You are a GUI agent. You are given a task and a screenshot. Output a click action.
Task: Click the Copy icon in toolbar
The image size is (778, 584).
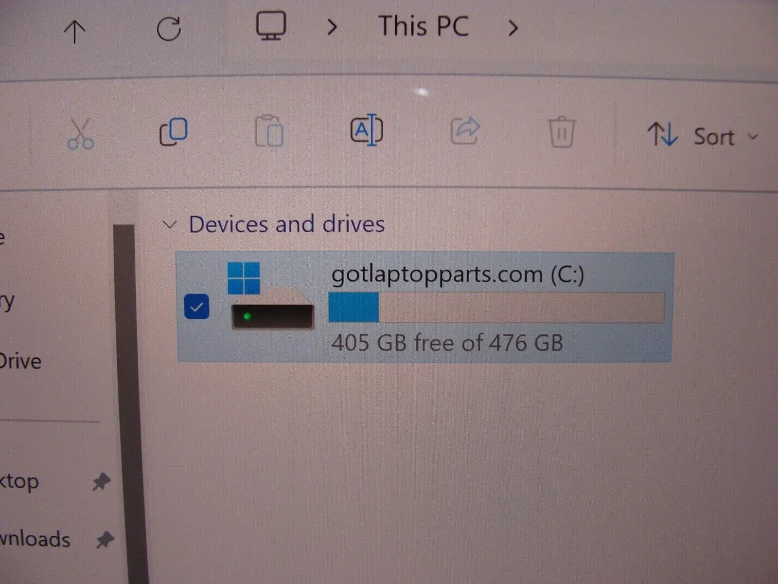point(174,132)
